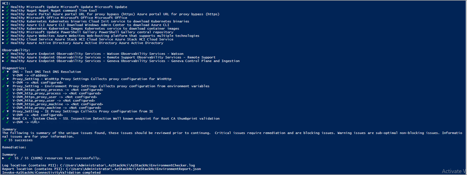Click the Invoke-AzStackHciConnectivityValidation completed line

(51, 173)
